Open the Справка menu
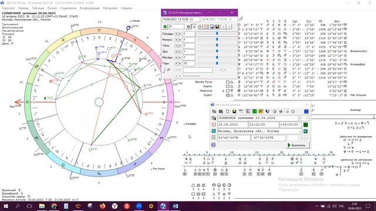 click(x=126, y=8)
